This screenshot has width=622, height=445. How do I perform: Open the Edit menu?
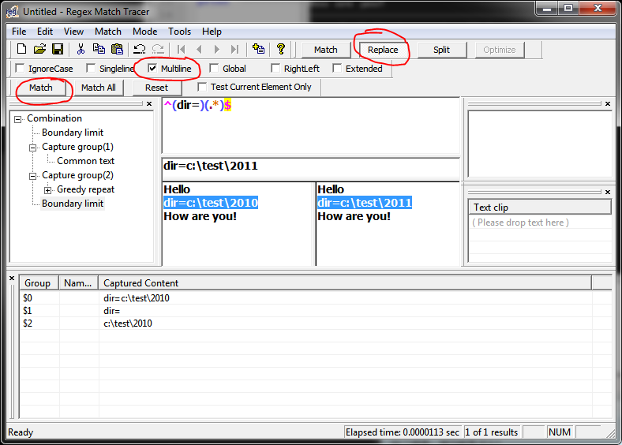coord(45,32)
